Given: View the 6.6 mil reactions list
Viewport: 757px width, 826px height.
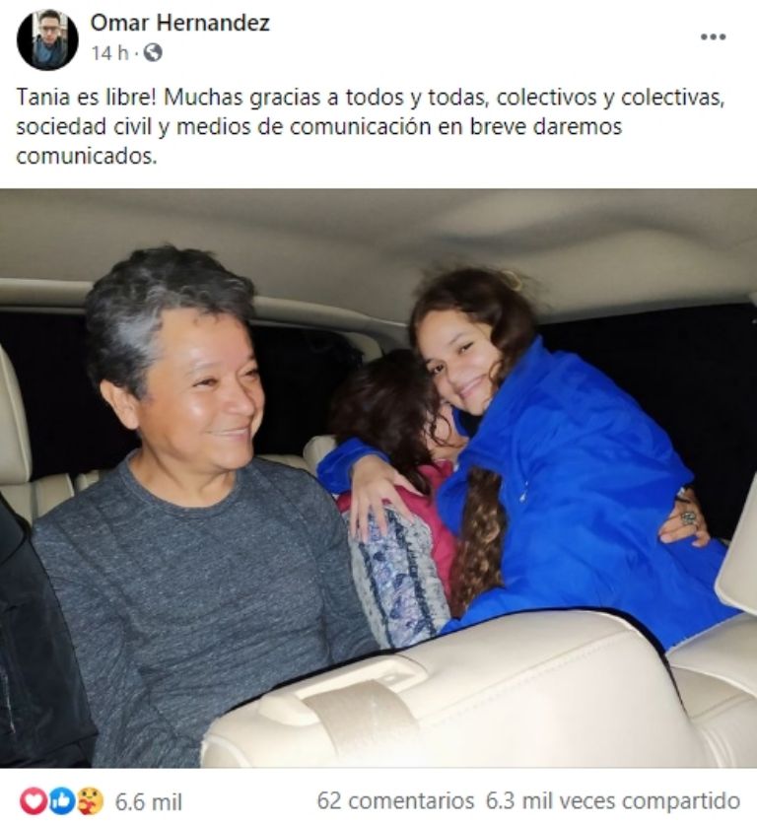Looking at the screenshot, I should tap(149, 802).
